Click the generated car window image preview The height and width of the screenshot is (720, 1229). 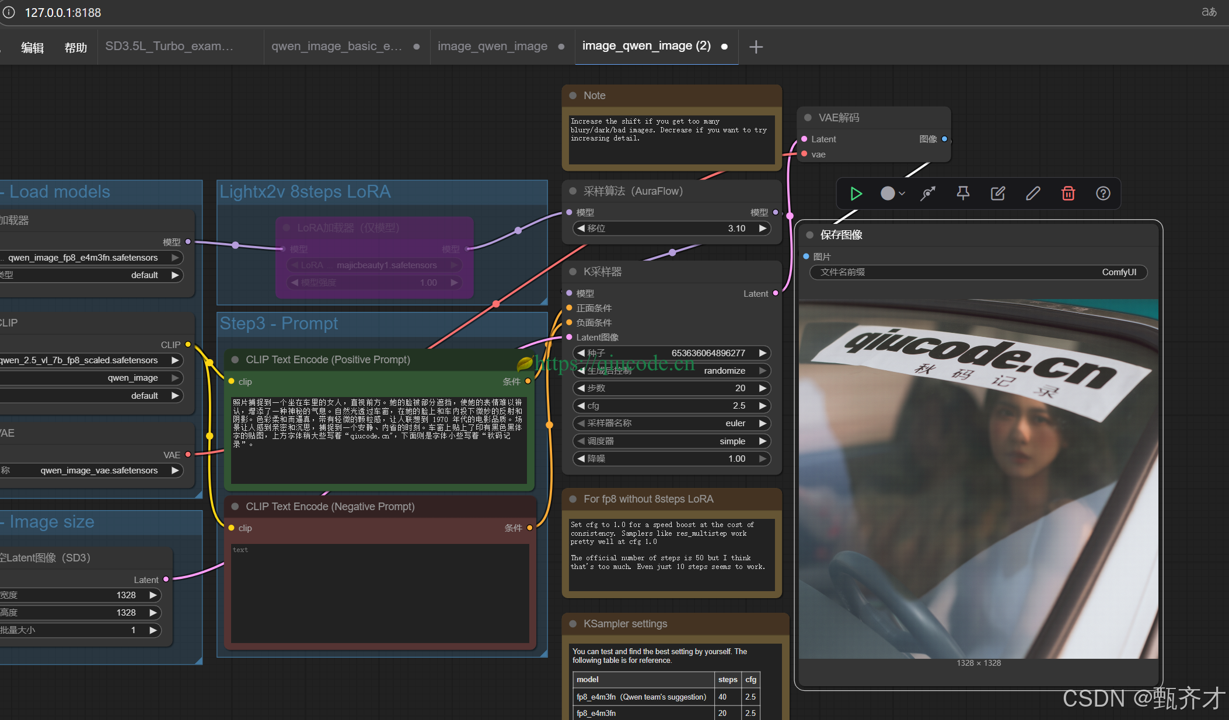(x=979, y=479)
